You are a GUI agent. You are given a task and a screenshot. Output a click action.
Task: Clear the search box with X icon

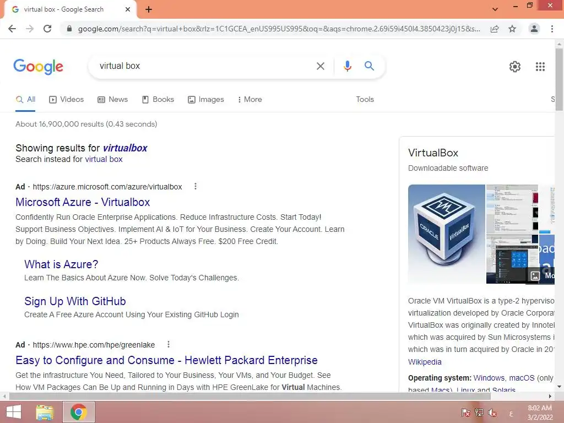pos(320,66)
